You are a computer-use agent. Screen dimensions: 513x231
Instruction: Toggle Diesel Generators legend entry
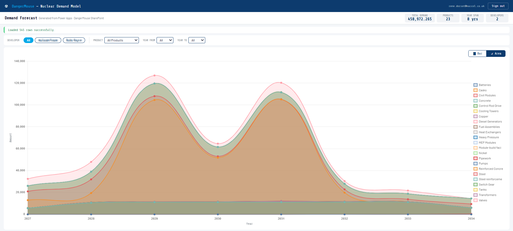pos(488,122)
